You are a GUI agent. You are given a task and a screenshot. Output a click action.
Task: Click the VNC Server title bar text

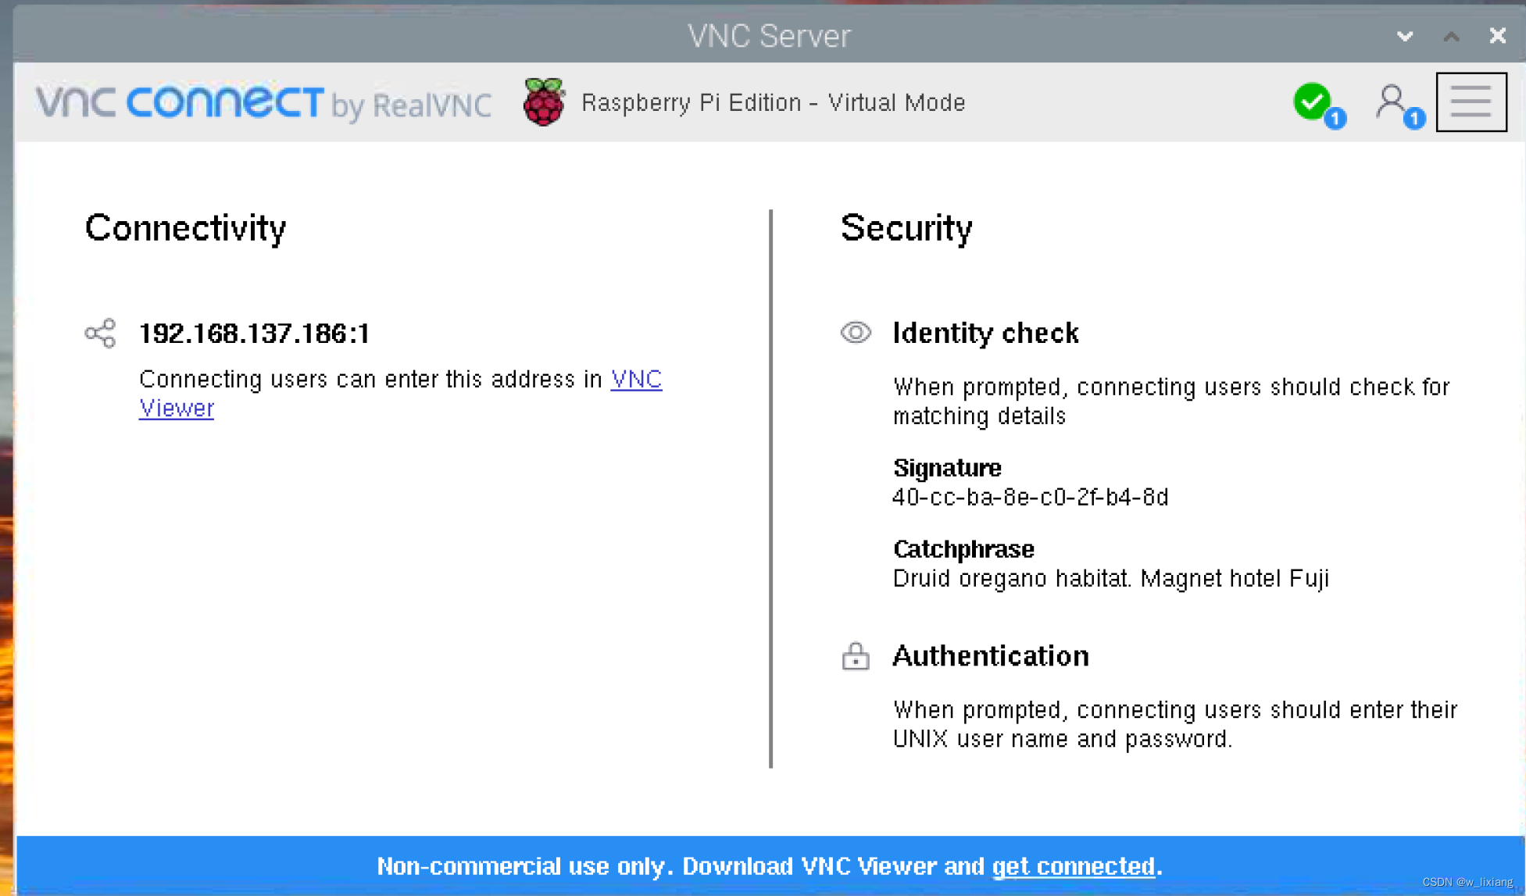coord(769,36)
